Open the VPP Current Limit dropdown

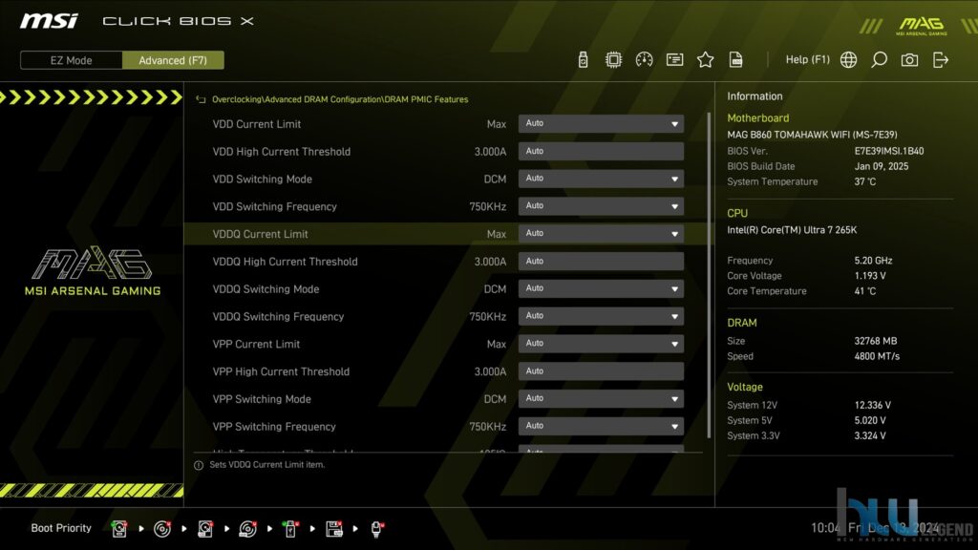(601, 344)
